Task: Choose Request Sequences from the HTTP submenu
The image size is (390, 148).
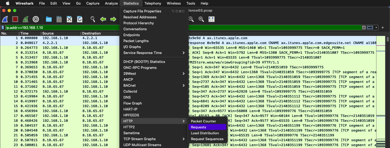Action: 207,139
